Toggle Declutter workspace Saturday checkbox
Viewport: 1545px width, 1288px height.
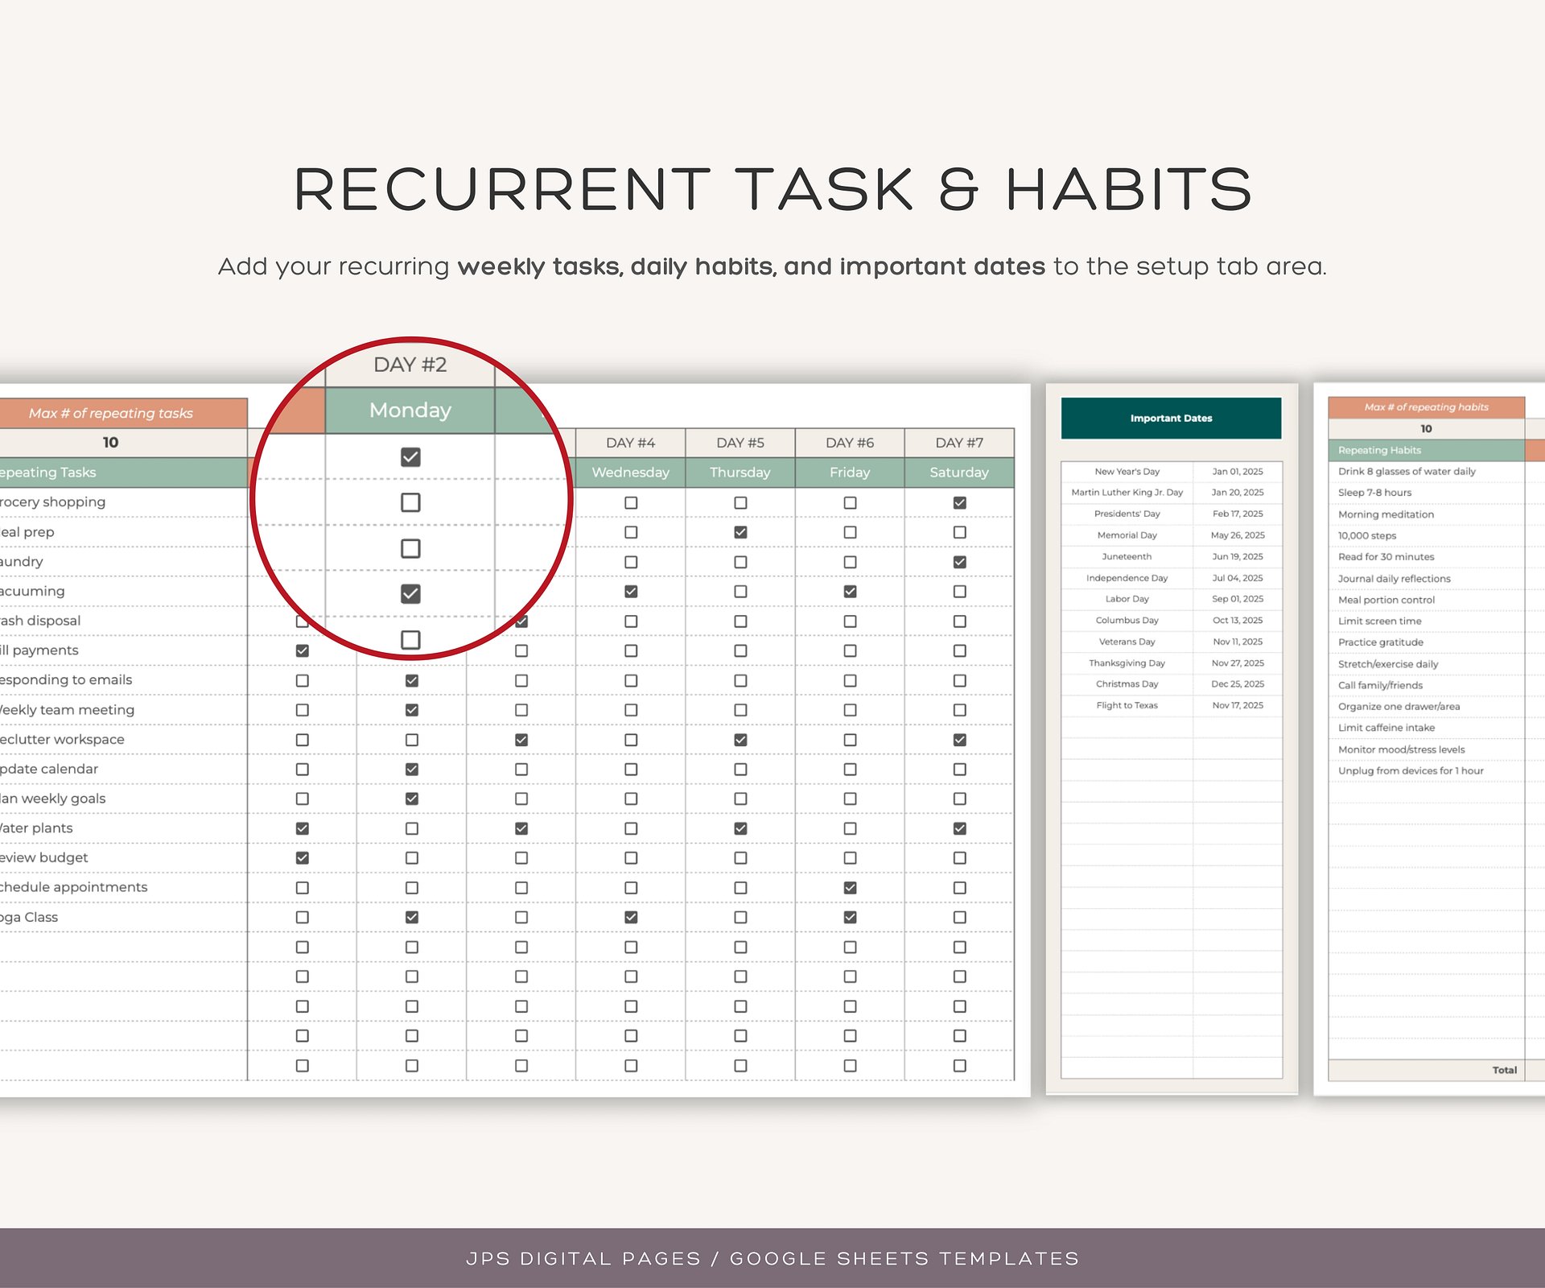click(x=959, y=740)
